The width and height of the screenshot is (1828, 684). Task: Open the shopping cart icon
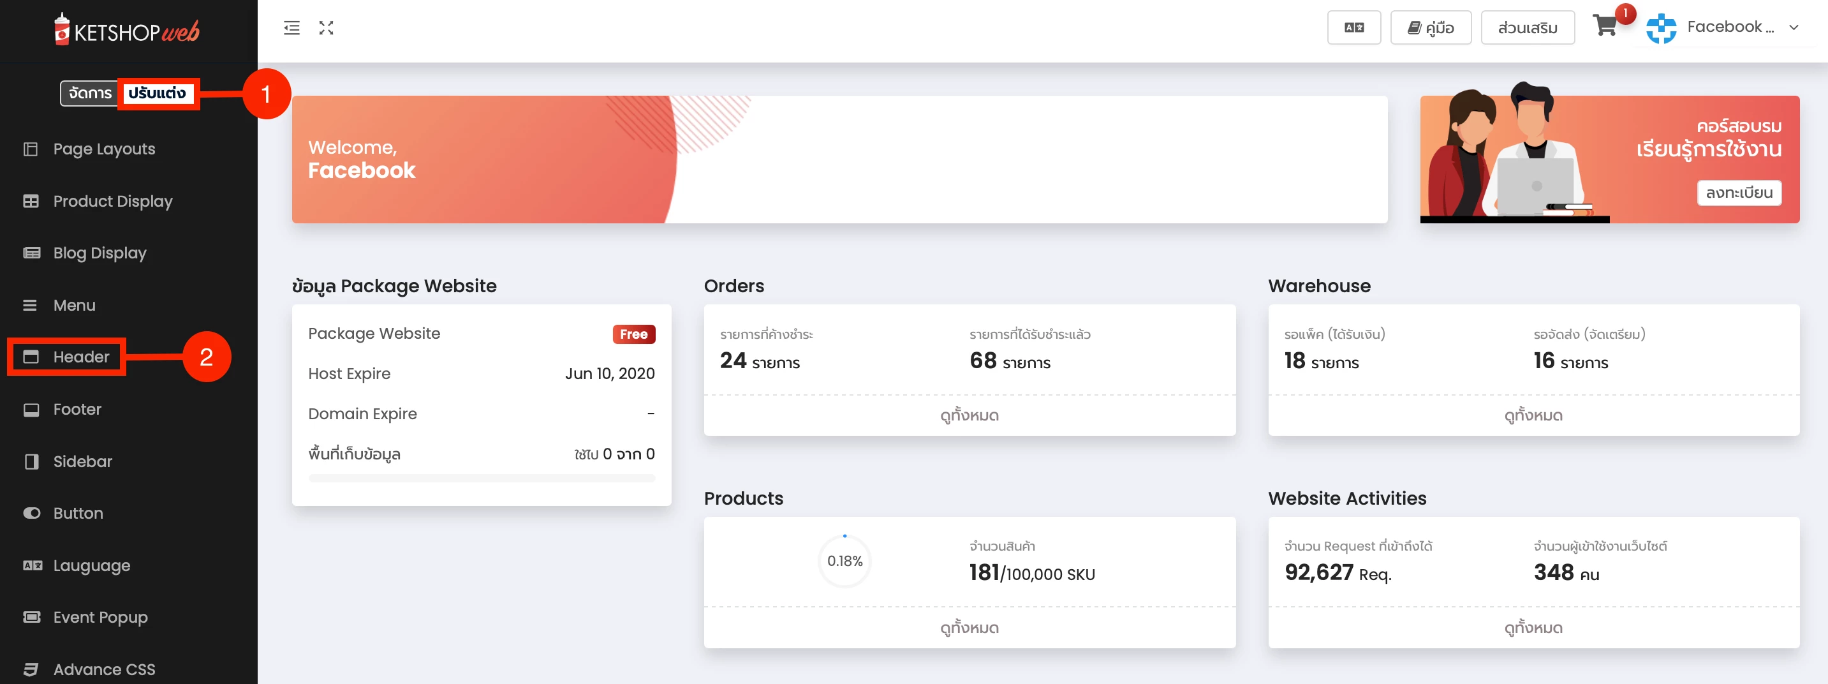click(1605, 26)
